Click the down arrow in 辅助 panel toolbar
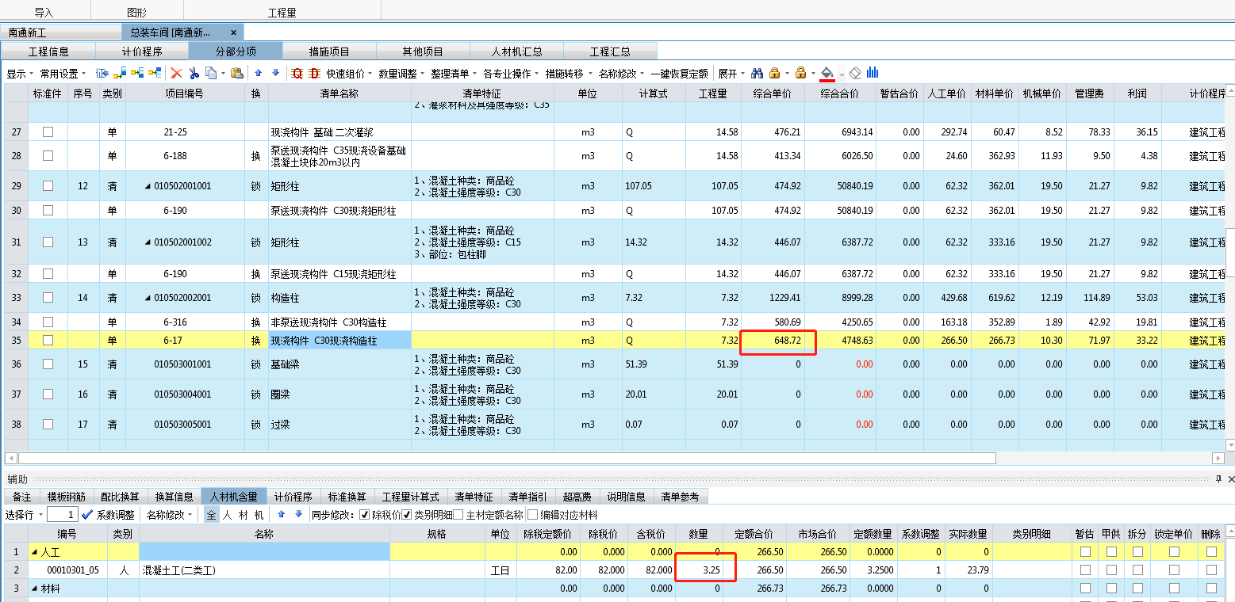This screenshot has width=1235, height=602. (298, 514)
